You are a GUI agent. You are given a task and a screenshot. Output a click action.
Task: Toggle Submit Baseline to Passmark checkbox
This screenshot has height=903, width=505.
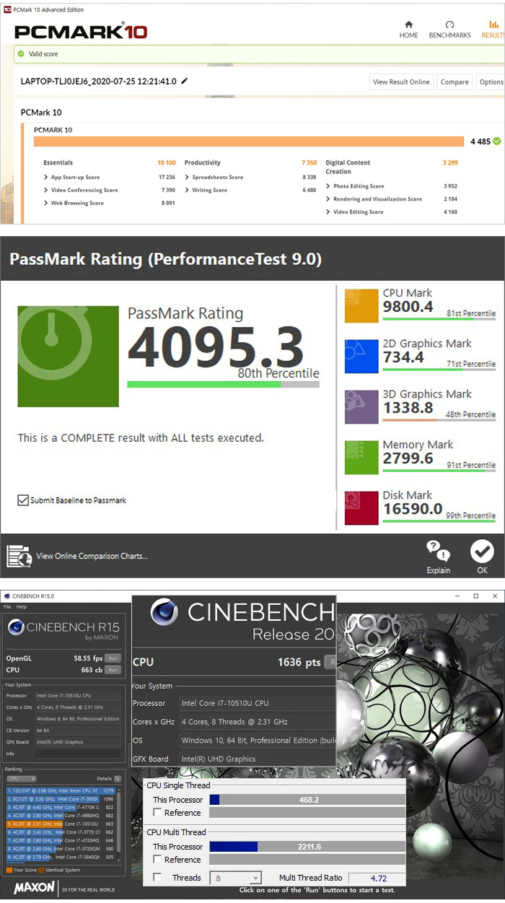(x=23, y=500)
